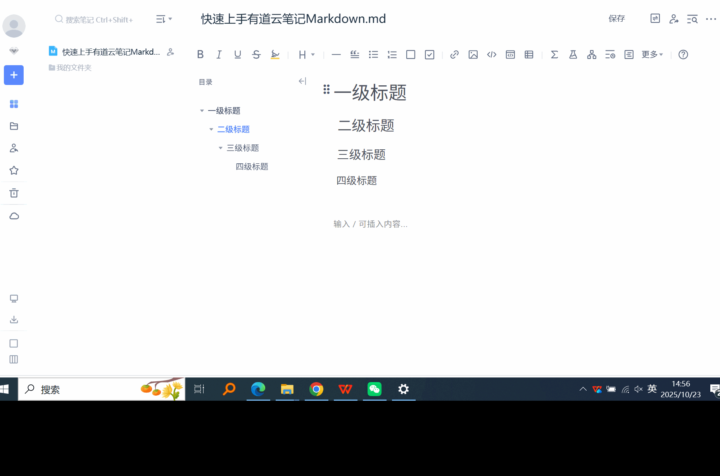Open the 更多 toolbar dropdown
Viewport: 720px width, 476px height.
tap(652, 55)
